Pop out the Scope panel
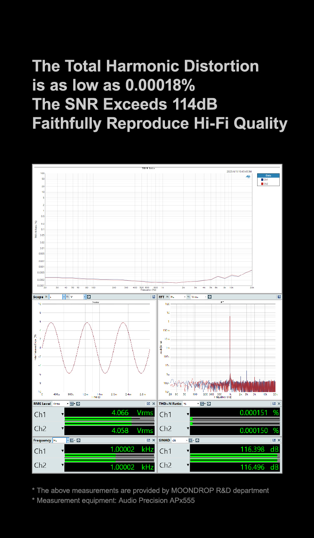The height and width of the screenshot is (538, 314). [x=153, y=297]
